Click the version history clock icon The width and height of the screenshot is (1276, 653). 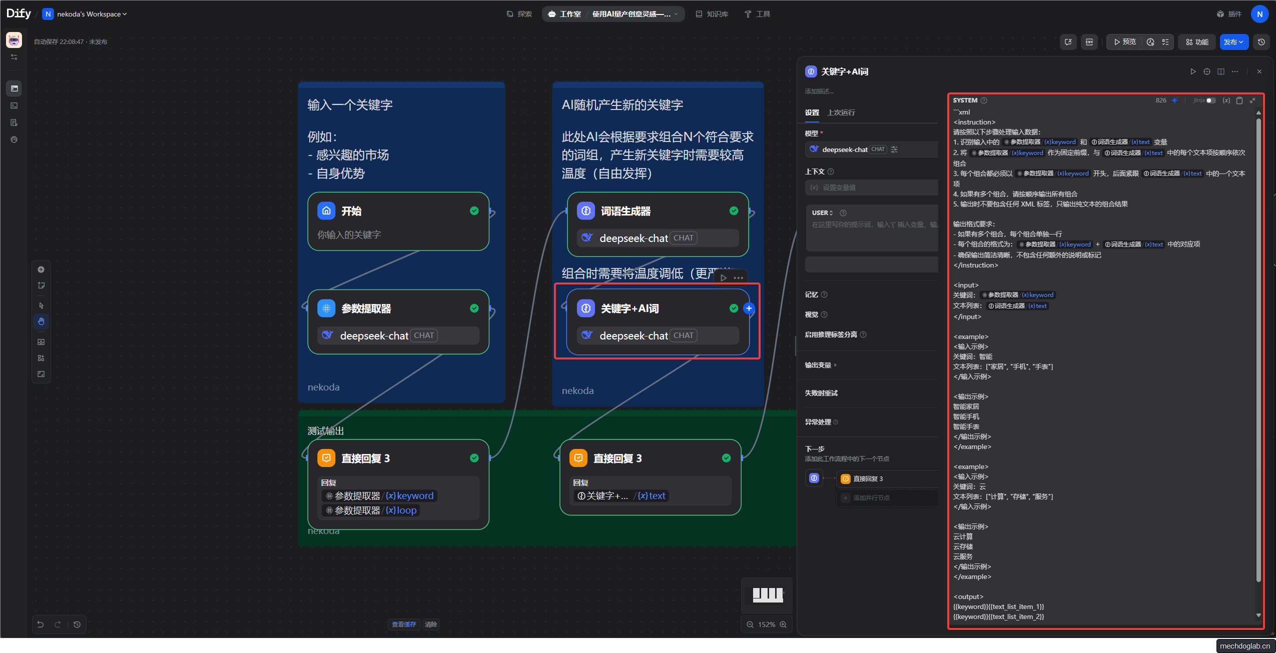[x=1261, y=42]
